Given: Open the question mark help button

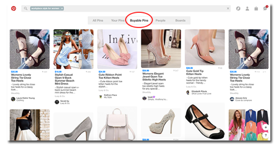Looking at the screenshot, I should point(265,136).
